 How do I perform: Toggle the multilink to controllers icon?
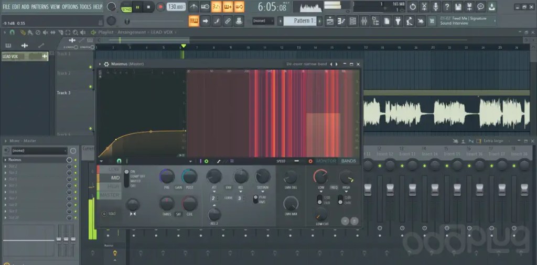(x=239, y=21)
